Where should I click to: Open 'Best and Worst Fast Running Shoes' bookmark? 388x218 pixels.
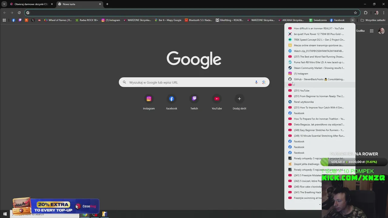pos(320,57)
